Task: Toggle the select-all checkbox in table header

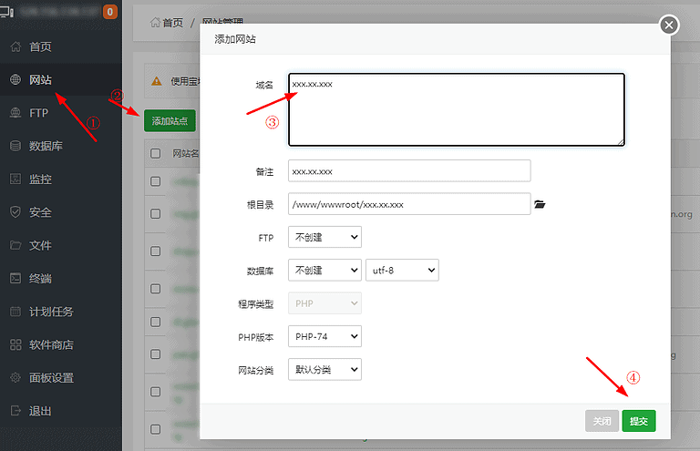Action: point(156,153)
